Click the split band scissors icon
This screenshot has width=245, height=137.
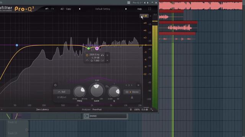coord(132,97)
